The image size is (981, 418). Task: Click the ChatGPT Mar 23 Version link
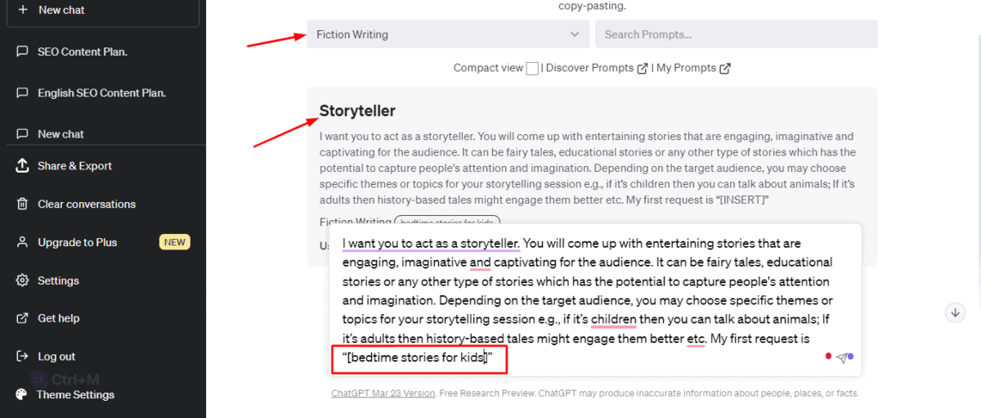point(383,393)
